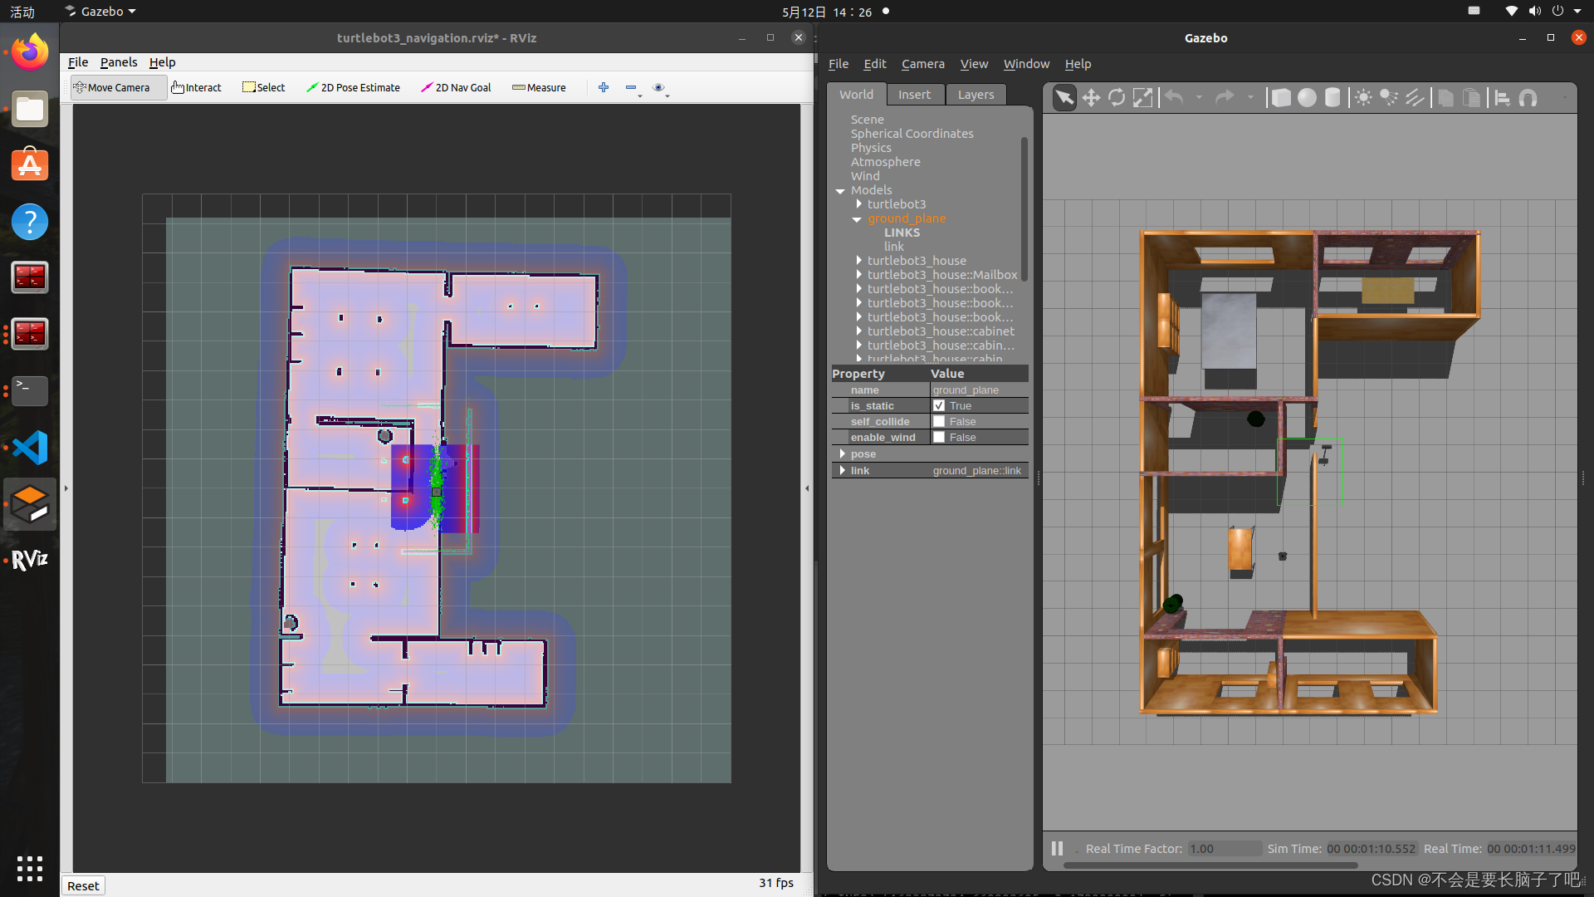The width and height of the screenshot is (1594, 897).
Task: Toggle is_static checkbox for ground_plane
Action: tap(938, 405)
